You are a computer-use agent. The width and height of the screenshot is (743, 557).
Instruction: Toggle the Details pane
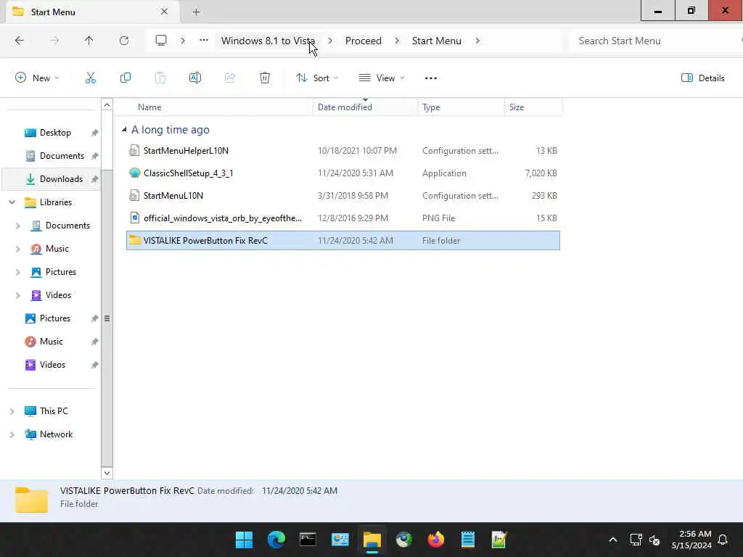click(x=702, y=78)
